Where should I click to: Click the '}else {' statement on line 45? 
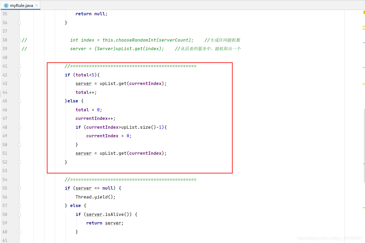[74, 101]
